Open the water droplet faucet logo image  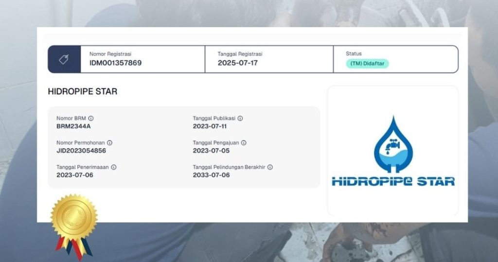393,145
